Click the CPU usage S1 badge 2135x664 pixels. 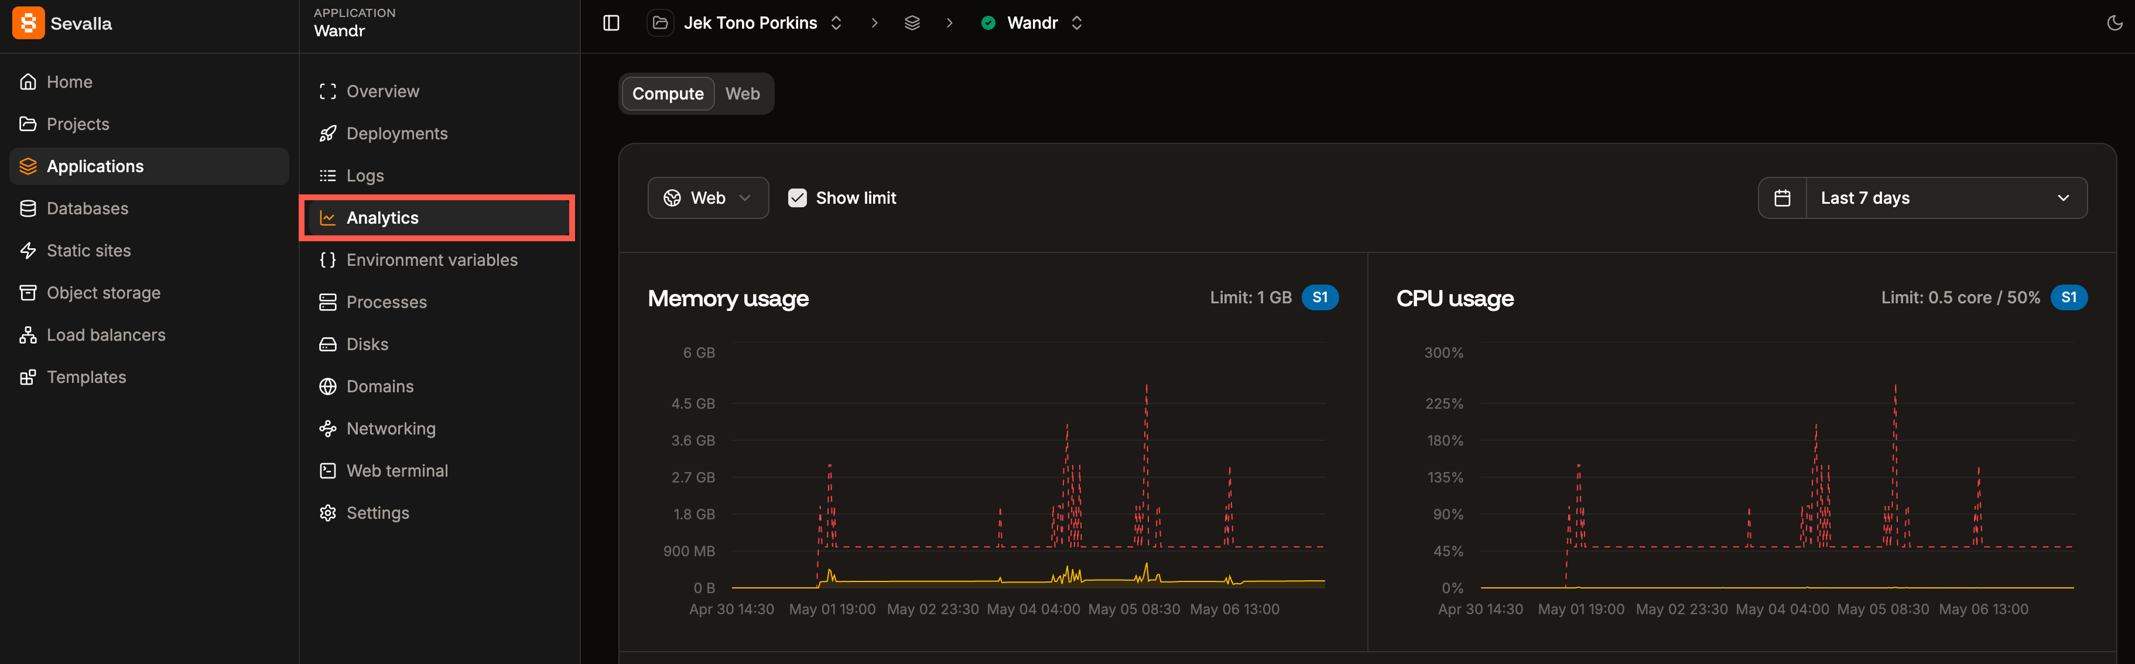[x=2069, y=299]
